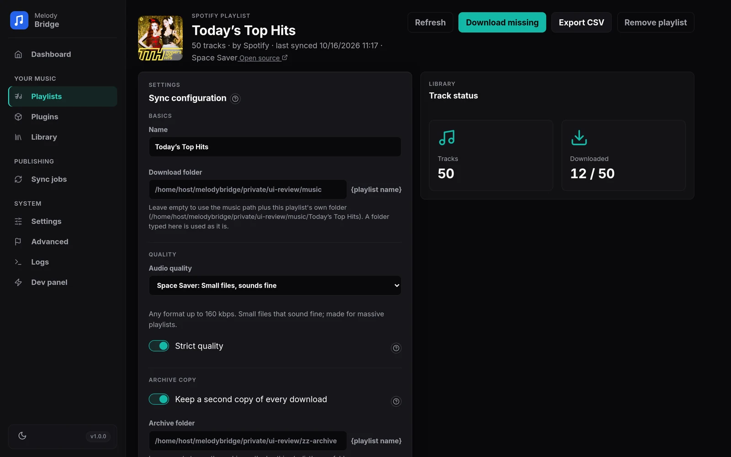Click the Downloaded arrow icon
This screenshot has width=731, height=457.
[x=579, y=138]
